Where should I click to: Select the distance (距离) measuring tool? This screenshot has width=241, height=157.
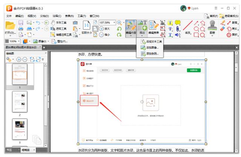(232, 23)
